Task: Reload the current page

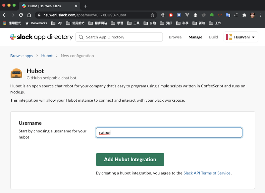Action: pyautogui.click(x=21, y=15)
